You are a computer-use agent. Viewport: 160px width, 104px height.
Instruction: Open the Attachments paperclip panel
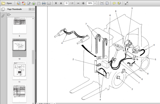3,16
